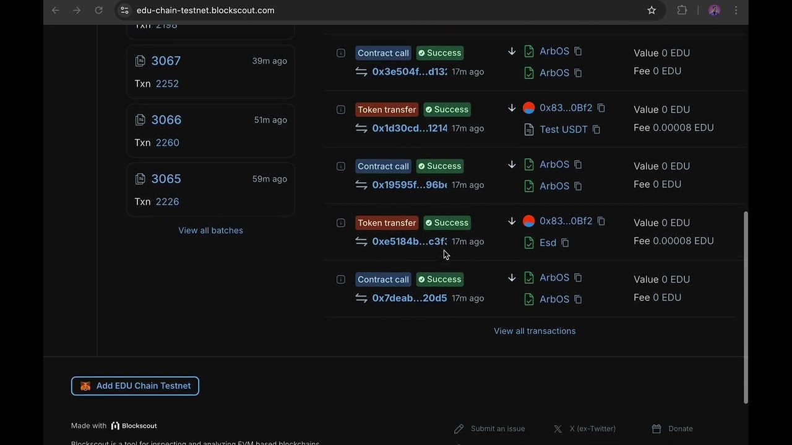Image resolution: width=792 pixels, height=445 pixels.
Task: Open the Test USDT token link
Action: click(564, 129)
